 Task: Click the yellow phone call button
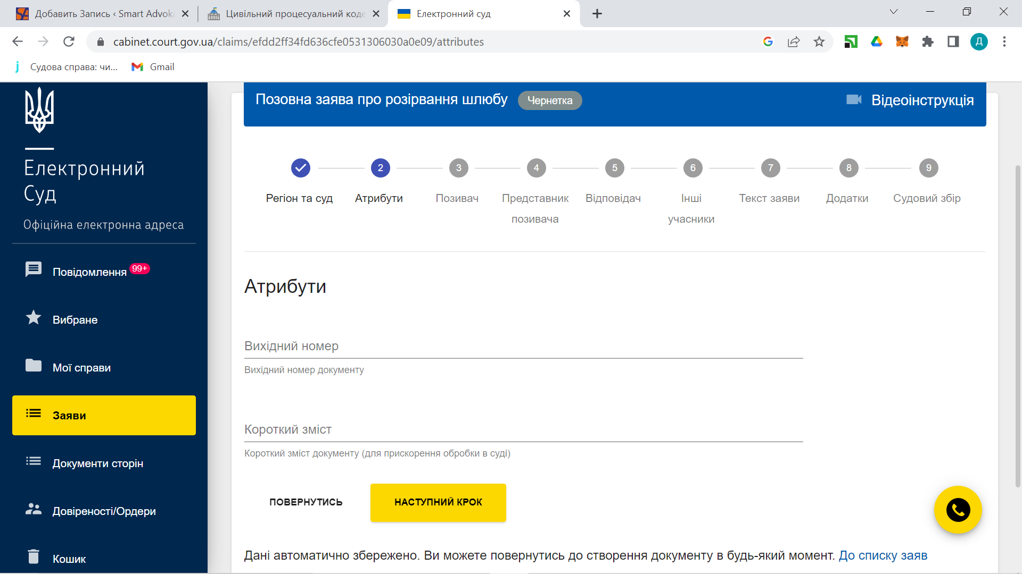958,510
